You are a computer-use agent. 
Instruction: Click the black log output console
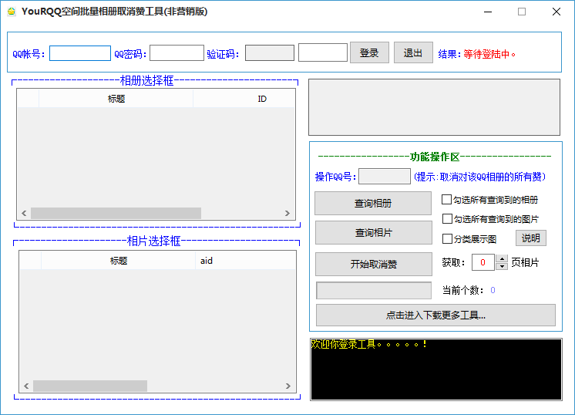(x=436, y=369)
